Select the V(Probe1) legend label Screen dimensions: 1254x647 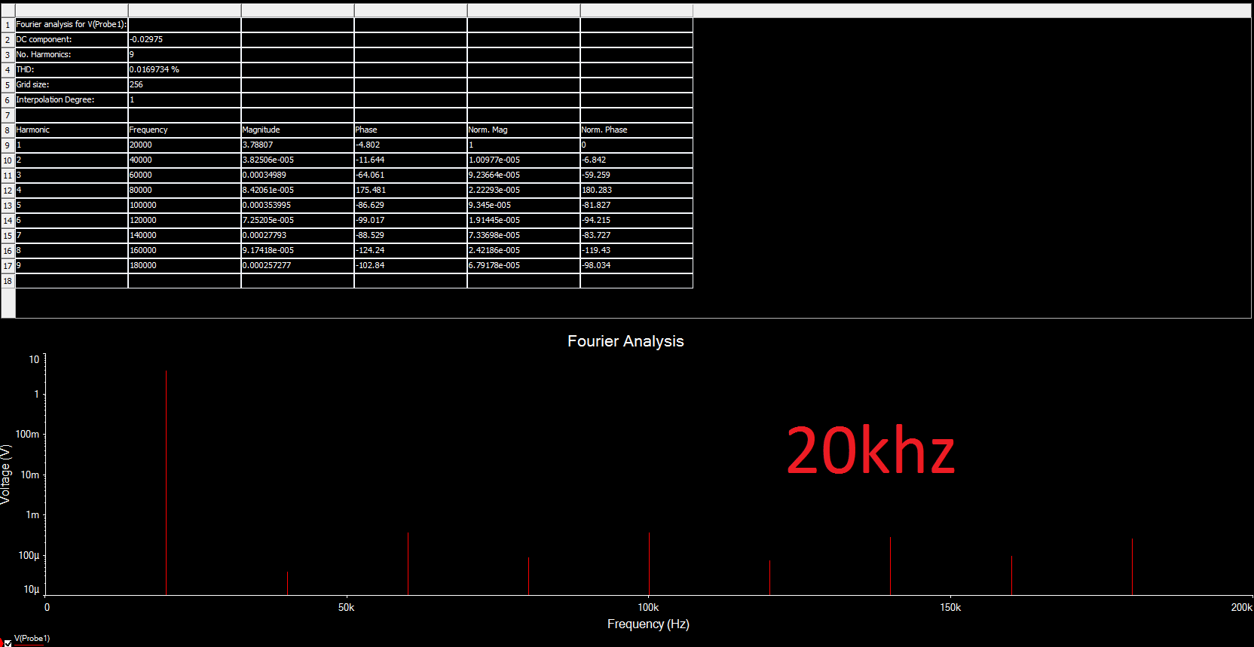(x=32, y=638)
